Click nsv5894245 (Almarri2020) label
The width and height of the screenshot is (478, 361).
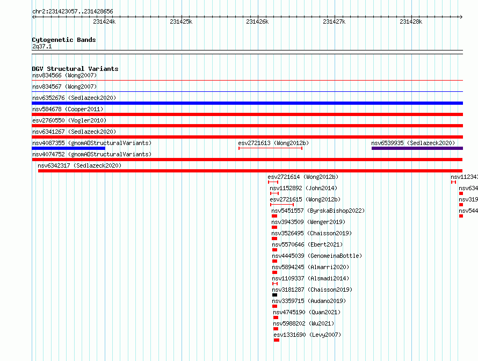(310, 267)
